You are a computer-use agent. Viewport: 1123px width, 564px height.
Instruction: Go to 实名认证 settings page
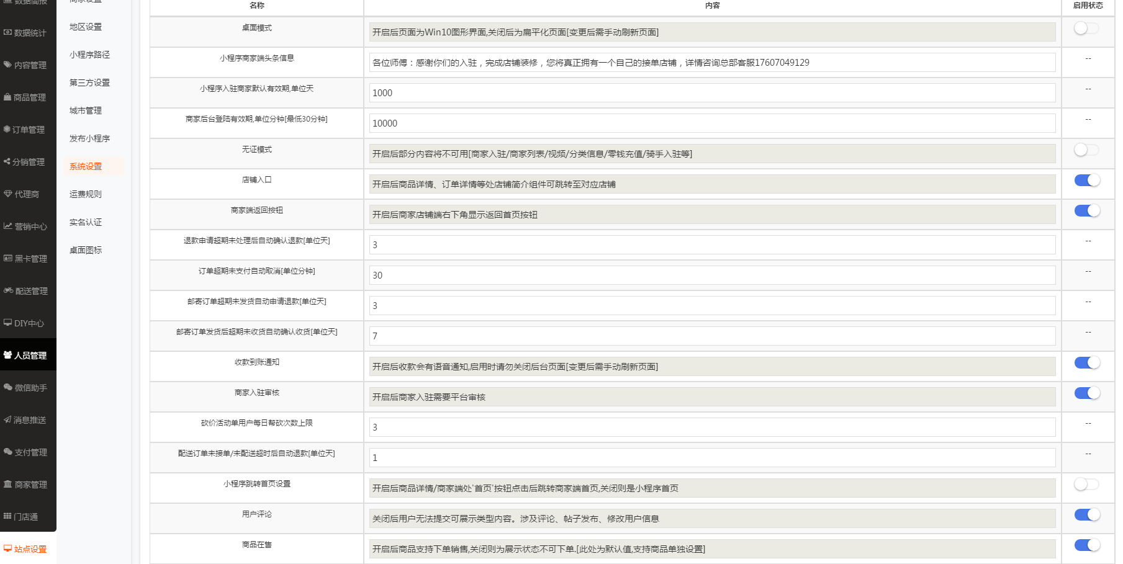[x=86, y=222]
